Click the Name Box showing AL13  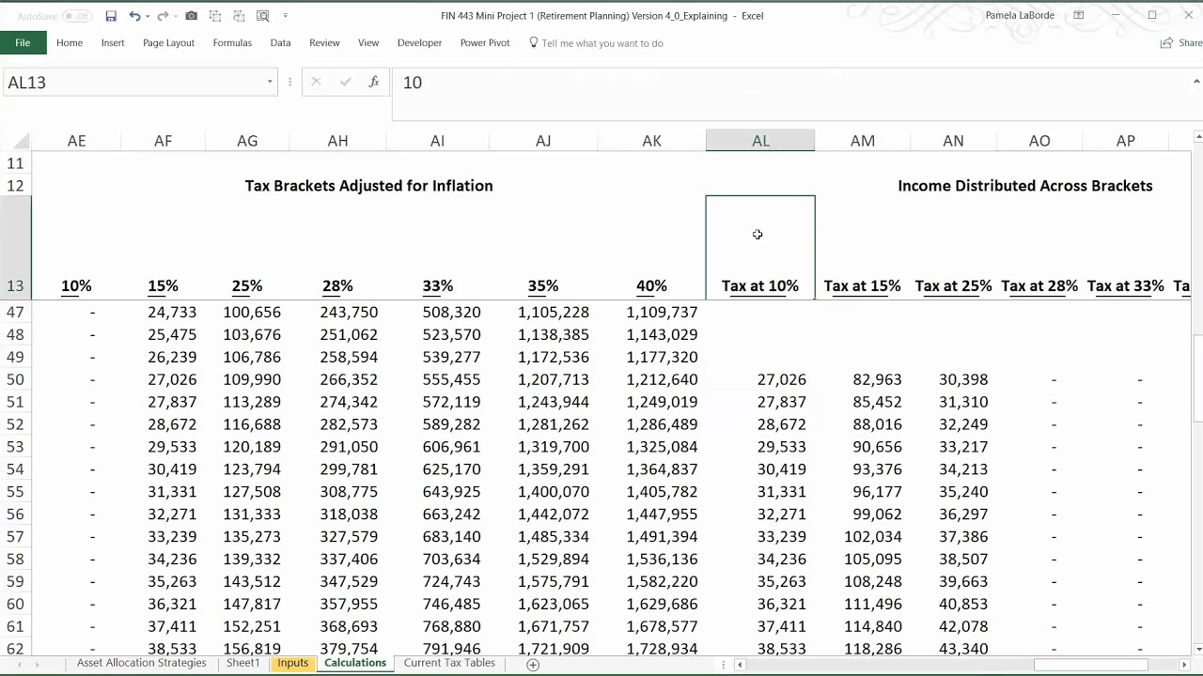[132, 83]
